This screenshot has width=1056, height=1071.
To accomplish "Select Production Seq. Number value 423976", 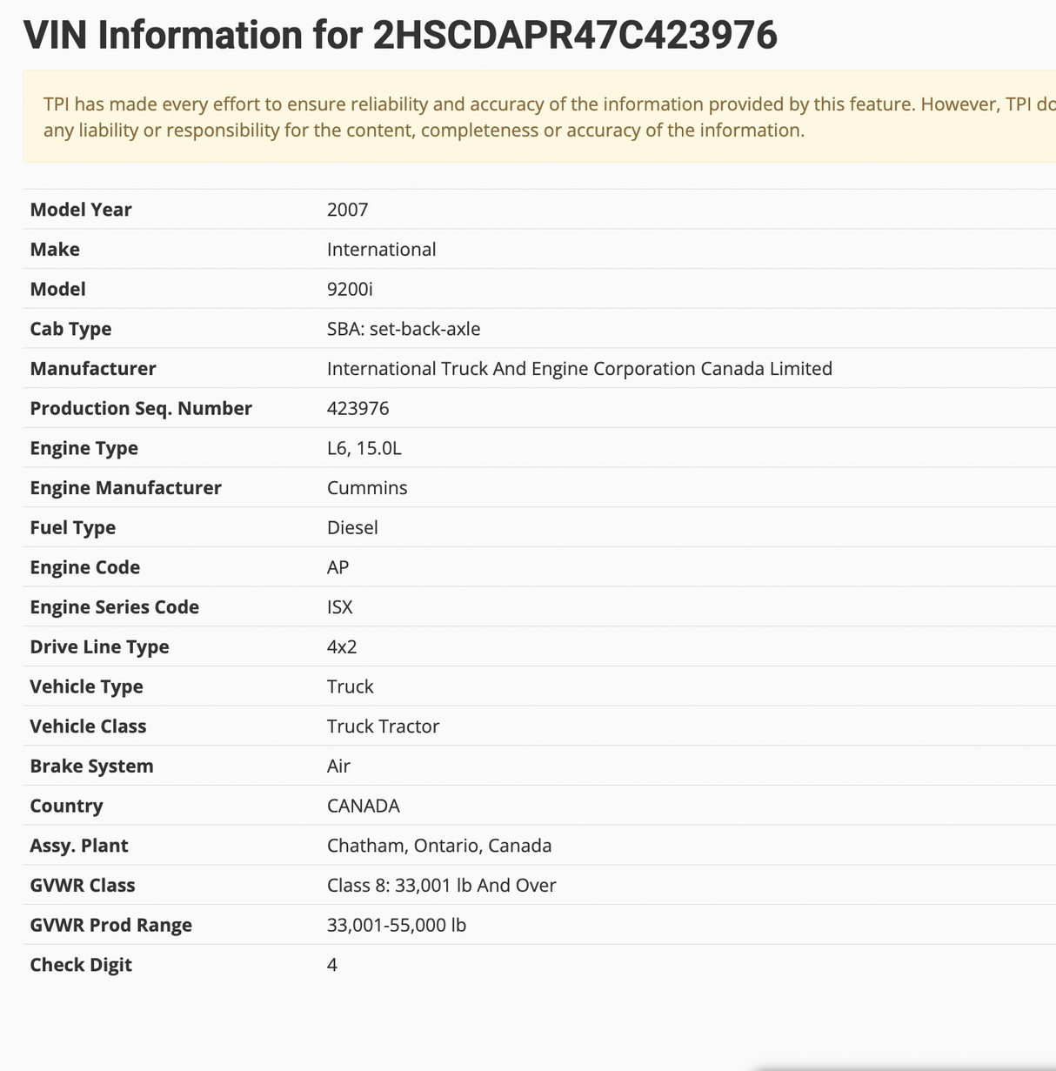I will click(x=358, y=409).
